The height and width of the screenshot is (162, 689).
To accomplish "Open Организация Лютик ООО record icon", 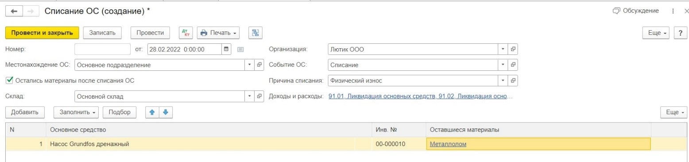I will pos(513,49).
